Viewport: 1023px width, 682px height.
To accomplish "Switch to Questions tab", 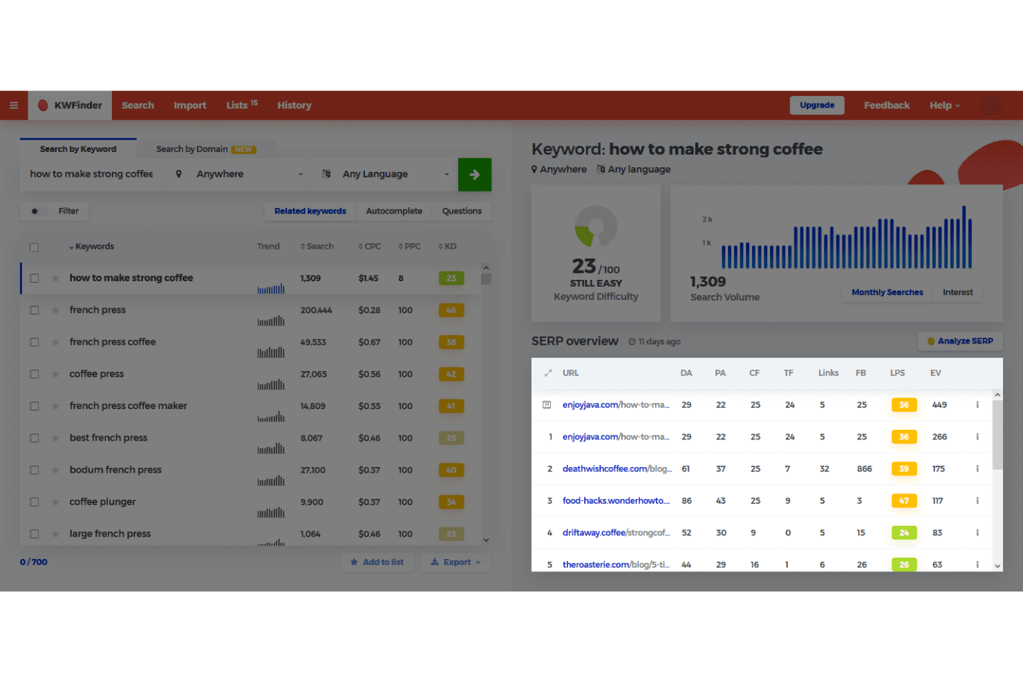I will pos(462,211).
